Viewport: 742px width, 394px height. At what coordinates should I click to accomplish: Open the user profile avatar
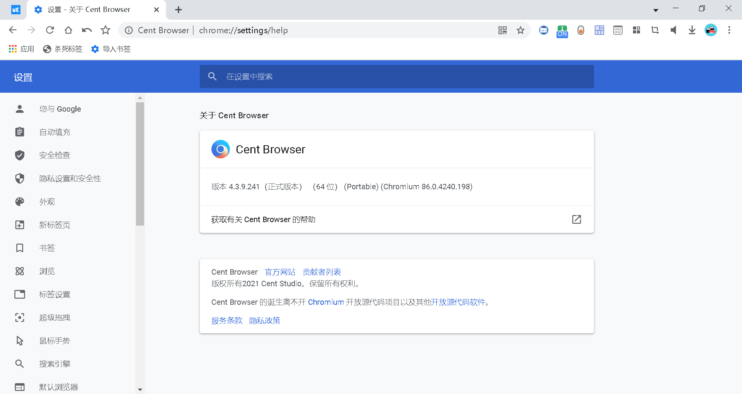pos(711,30)
